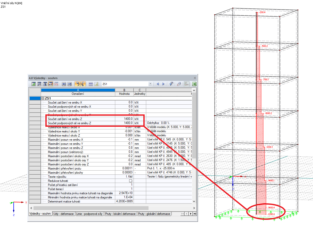Image resolution: width=313 pixels, height=227 pixels.
Task: Click the first green results-table toolbar icon
Action: click(34, 84)
